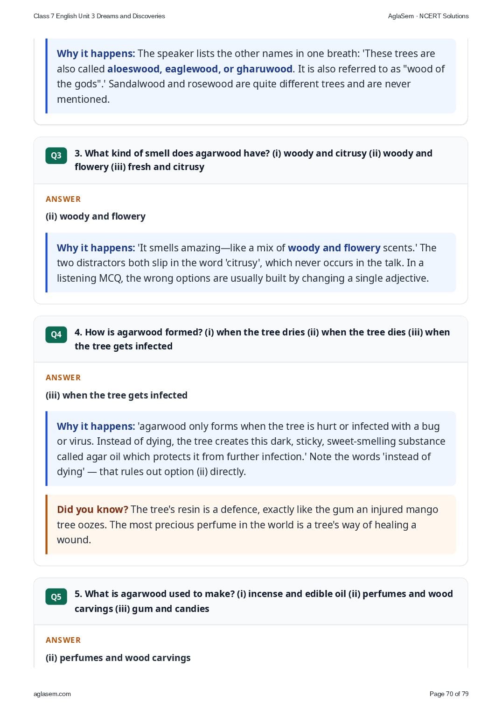Select the 'Class 7 English Unit 3' header title
This screenshot has width=502, height=711.
tap(99, 16)
